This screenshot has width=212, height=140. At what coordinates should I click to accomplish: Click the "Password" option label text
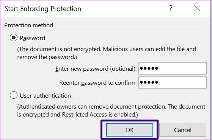33,38
